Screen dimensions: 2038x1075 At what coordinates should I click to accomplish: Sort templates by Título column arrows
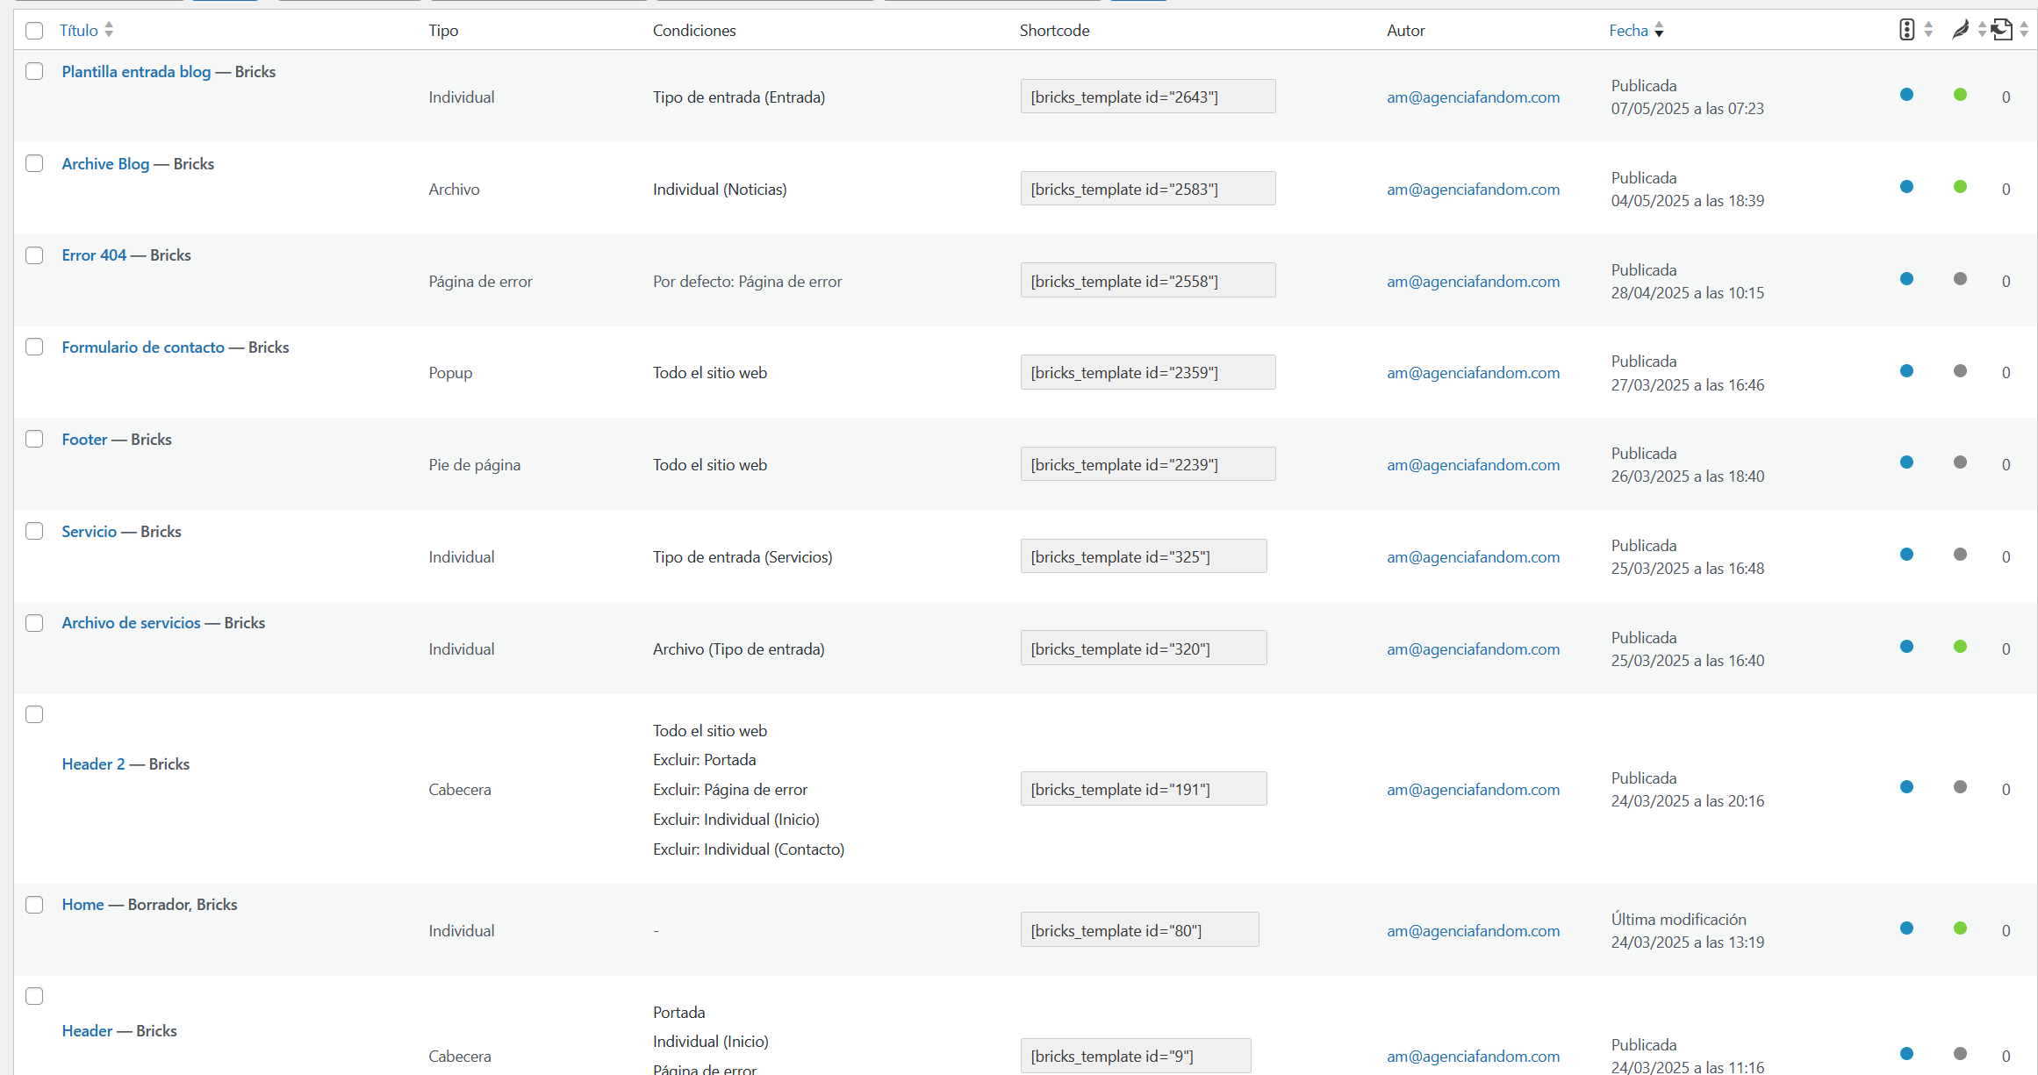pos(109,30)
